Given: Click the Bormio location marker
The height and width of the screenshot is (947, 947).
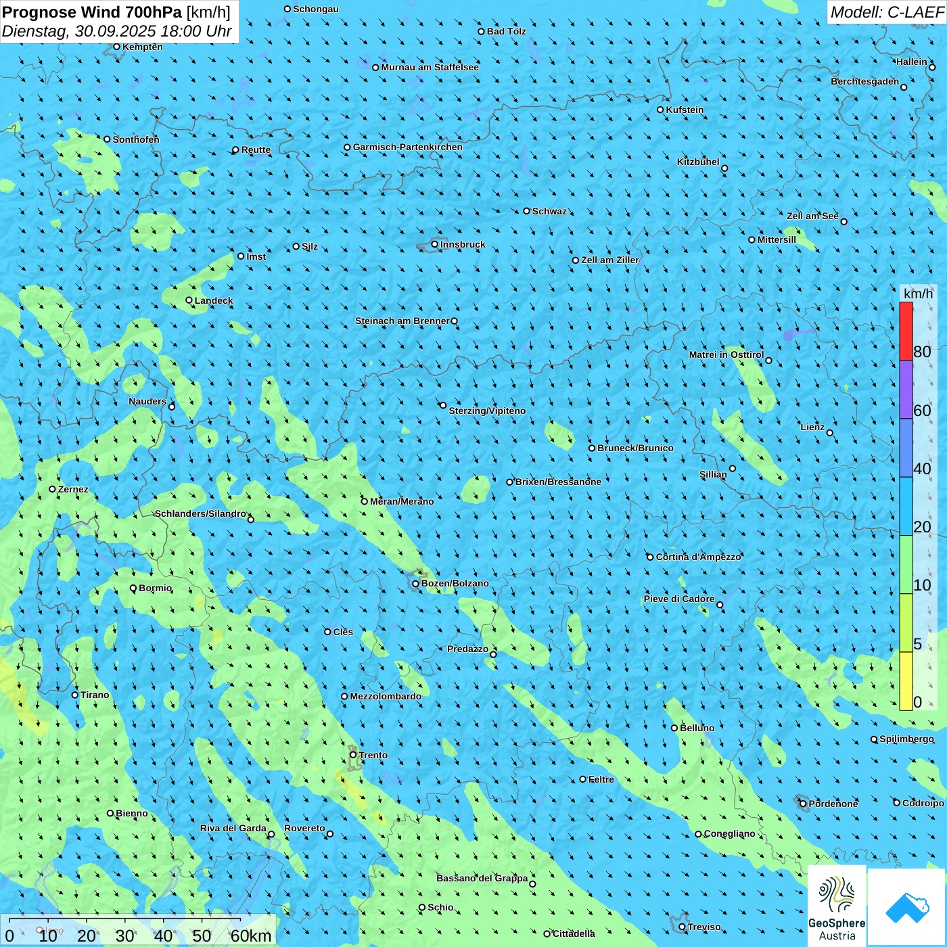Looking at the screenshot, I should (133, 588).
